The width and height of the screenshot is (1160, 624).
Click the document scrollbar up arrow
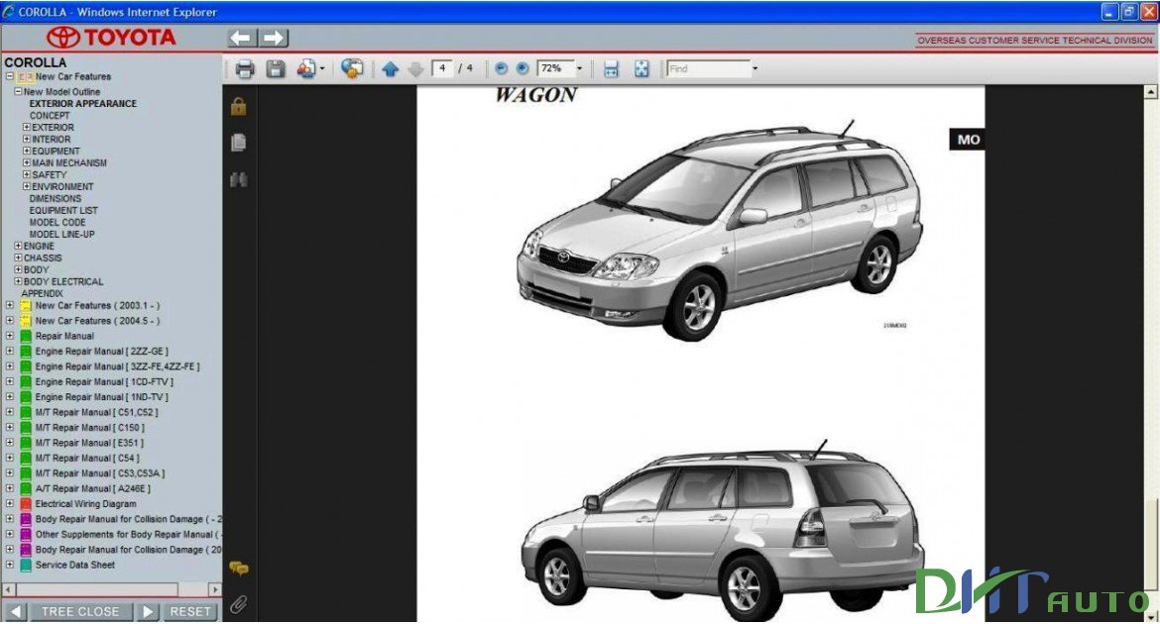click(x=1150, y=92)
